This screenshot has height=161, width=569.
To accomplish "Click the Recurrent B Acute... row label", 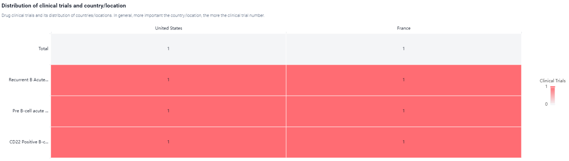I will click(x=28, y=80).
